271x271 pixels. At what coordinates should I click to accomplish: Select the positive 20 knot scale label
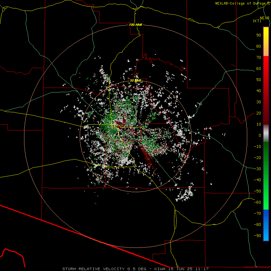[x=259, y=113]
